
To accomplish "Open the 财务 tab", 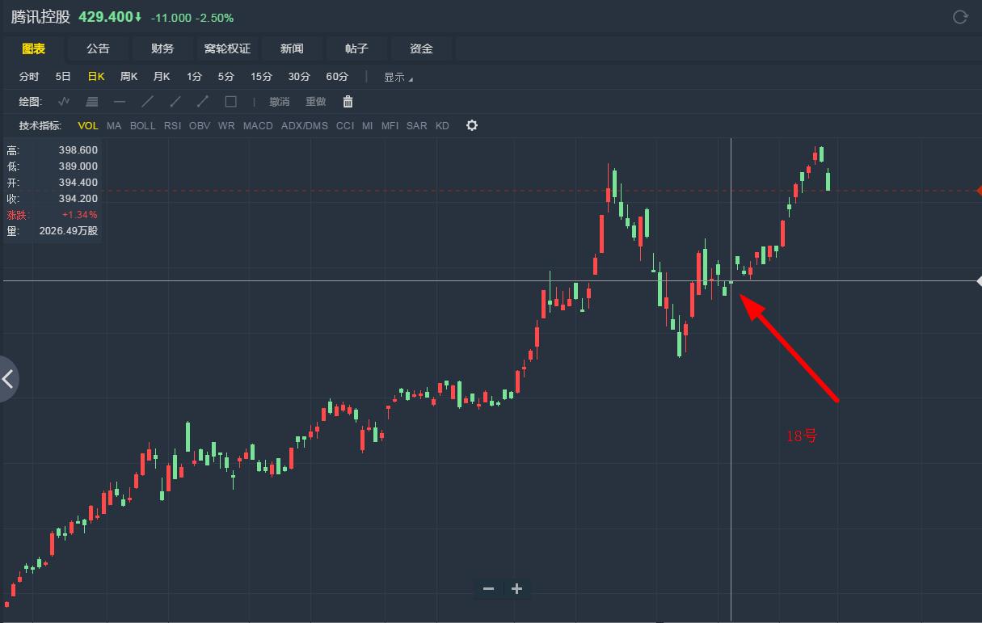I will point(162,48).
